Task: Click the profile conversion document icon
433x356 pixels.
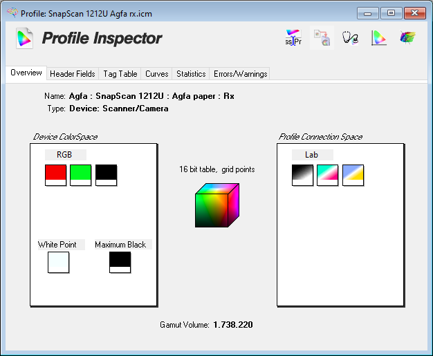Action: (322, 38)
